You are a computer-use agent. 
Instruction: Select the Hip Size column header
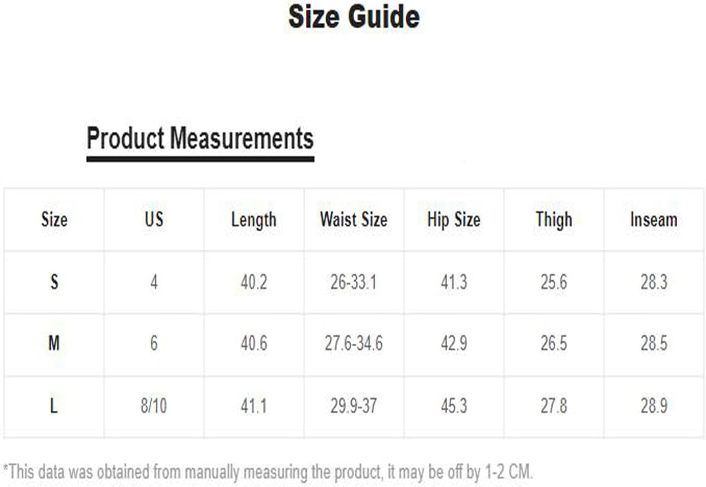pyautogui.click(x=454, y=220)
